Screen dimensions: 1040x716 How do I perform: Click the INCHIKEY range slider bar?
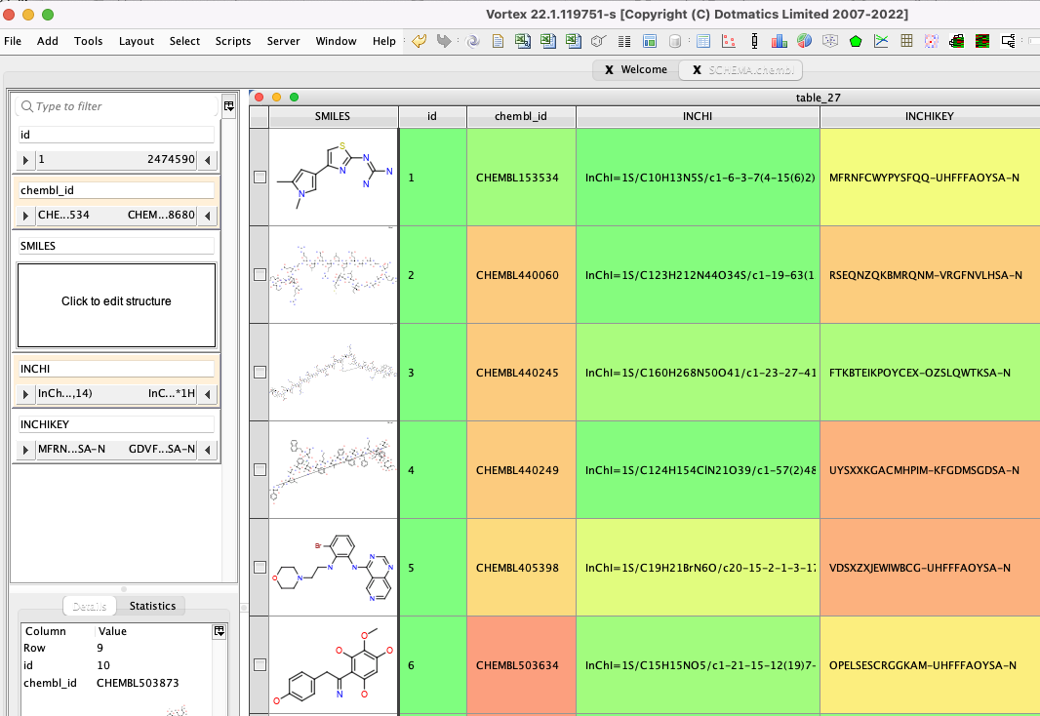[116, 450]
